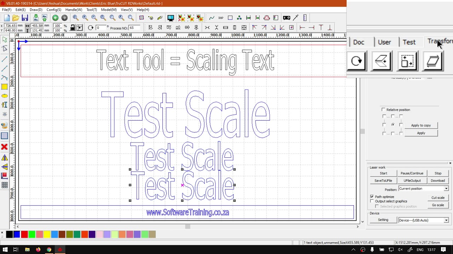The image size is (453, 254).
Task: Click the Process NO input field
Action: pos(134,28)
